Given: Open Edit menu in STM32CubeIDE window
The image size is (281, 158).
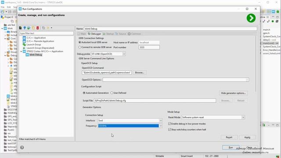Looking at the screenshot, I should coord(9,7).
